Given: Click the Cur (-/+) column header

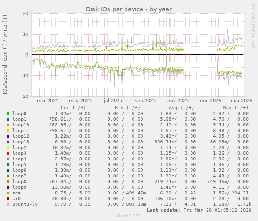Looking at the screenshot, I should [73, 108].
